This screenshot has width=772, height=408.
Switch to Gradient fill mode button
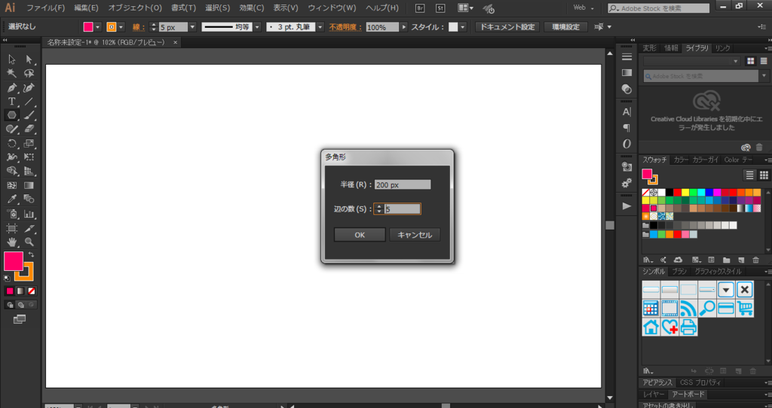(20, 291)
